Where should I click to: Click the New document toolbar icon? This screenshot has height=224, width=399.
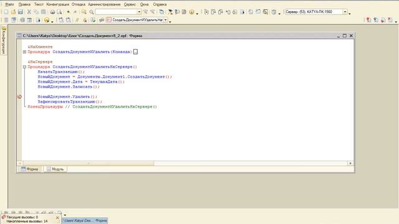point(6,12)
